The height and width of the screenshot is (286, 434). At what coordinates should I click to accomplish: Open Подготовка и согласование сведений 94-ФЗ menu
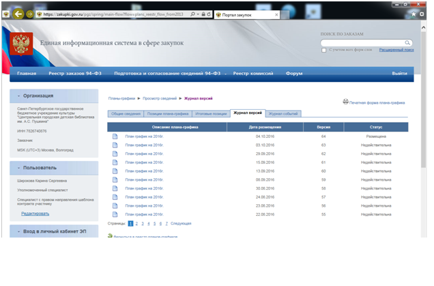(167, 73)
